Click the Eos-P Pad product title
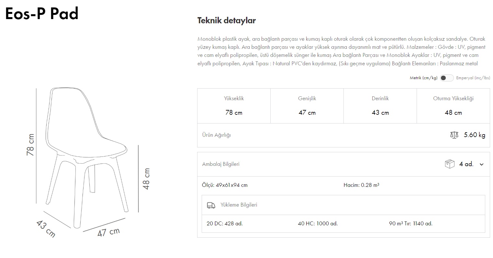493x258 pixels. (x=42, y=14)
